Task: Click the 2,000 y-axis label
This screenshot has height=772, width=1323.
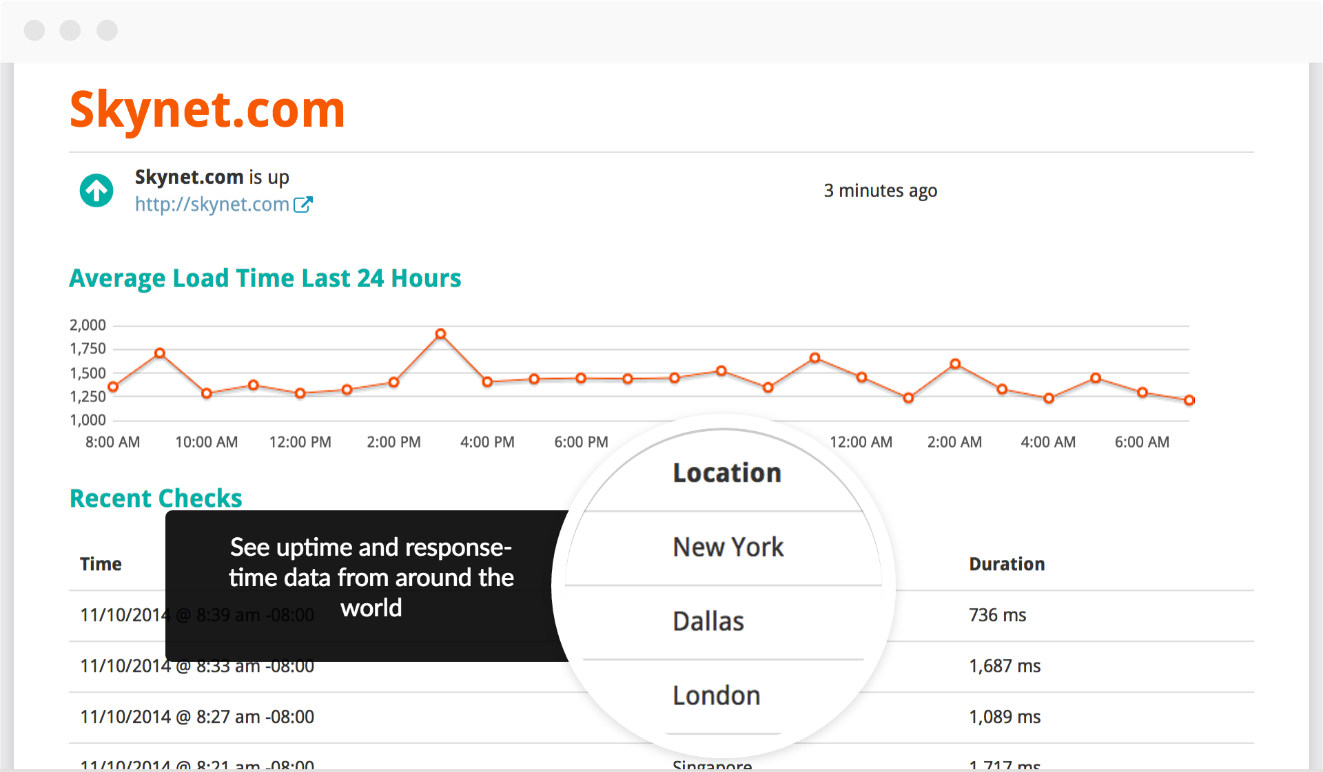Action: [x=88, y=325]
